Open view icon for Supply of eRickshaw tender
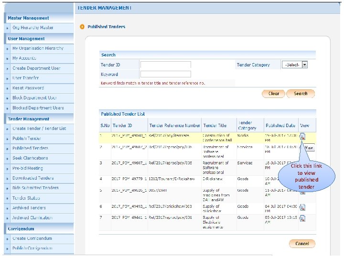Screen dimensions: 344x258 coord(302,207)
